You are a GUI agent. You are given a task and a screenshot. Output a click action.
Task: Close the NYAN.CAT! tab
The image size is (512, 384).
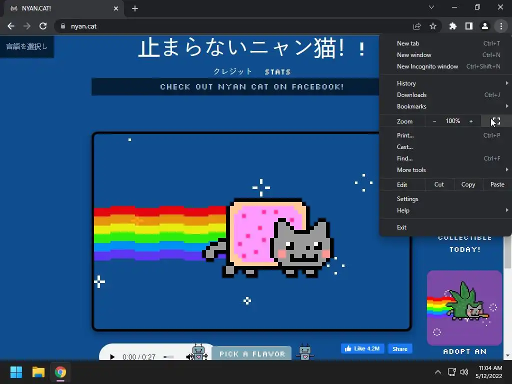click(116, 8)
